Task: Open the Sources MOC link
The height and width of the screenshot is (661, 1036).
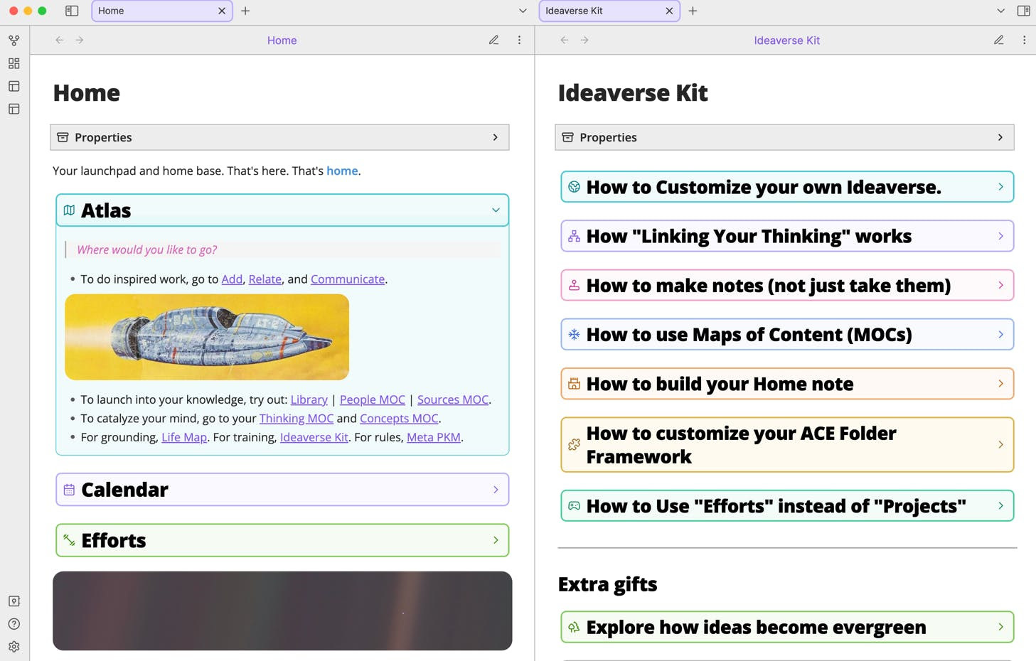Action: 453,399
